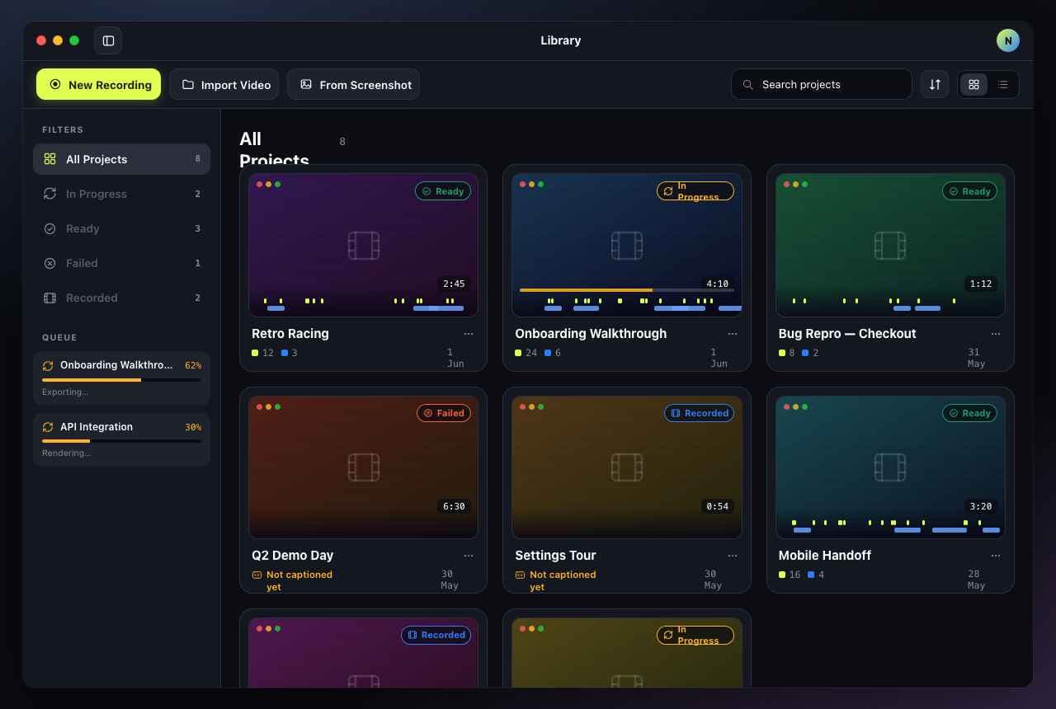Click progress bar on Onboarding Walkthrough thumbnail
This screenshot has height=709, width=1056.
(626, 290)
